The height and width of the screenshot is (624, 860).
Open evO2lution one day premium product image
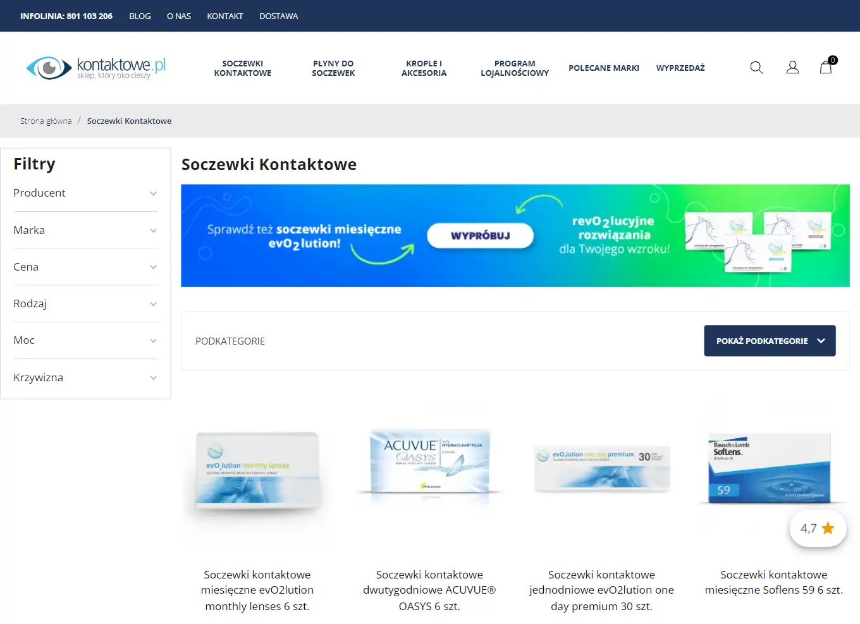pyautogui.click(x=601, y=471)
